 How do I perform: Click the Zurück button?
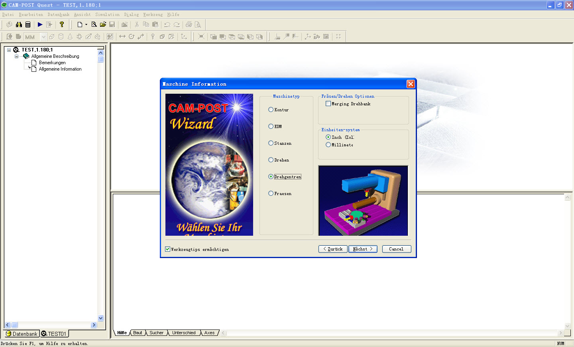pos(333,249)
